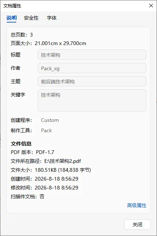
Task: Click the PDF 版本 PDF-1.7 line
Action: point(33,152)
